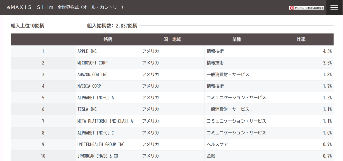The height and width of the screenshot is (161, 343).
Task: Select the MICROSOFT CORP cell
Action: coord(108,63)
